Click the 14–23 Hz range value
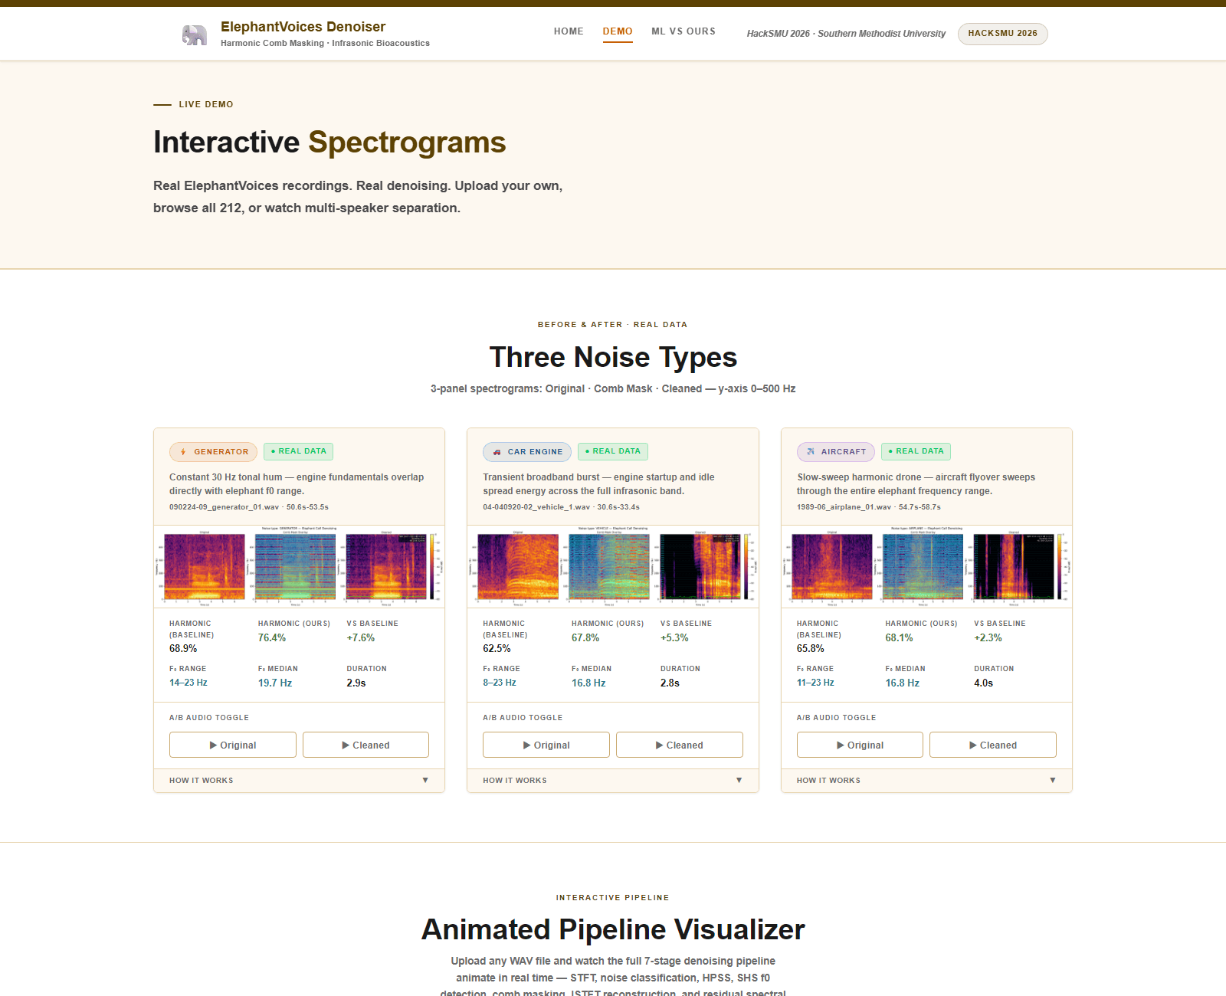The width and height of the screenshot is (1226, 996). coord(188,683)
